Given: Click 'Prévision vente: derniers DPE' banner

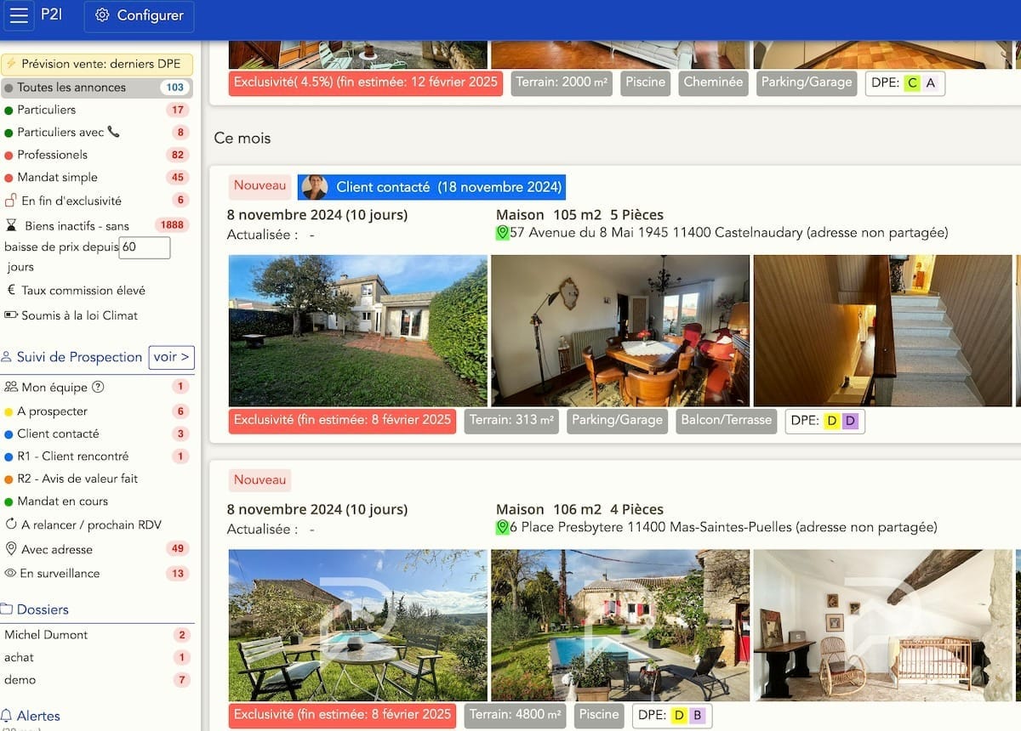Looking at the screenshot, I should pos(98,64).
